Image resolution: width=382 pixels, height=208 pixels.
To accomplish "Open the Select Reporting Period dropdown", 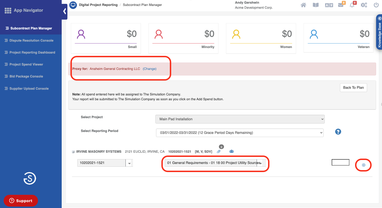I will 240,133.
